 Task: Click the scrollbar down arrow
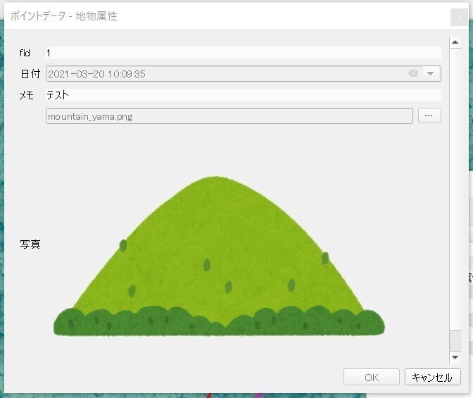tap(455, 357)
